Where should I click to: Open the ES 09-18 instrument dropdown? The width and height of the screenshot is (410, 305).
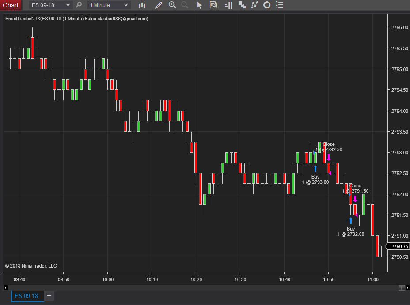coord(50,5)
